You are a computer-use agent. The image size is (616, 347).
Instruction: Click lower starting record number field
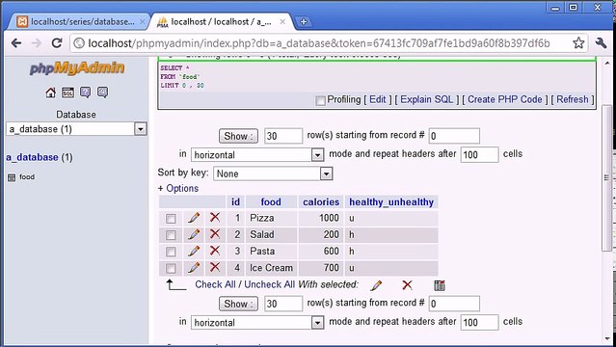pos(454,304)
